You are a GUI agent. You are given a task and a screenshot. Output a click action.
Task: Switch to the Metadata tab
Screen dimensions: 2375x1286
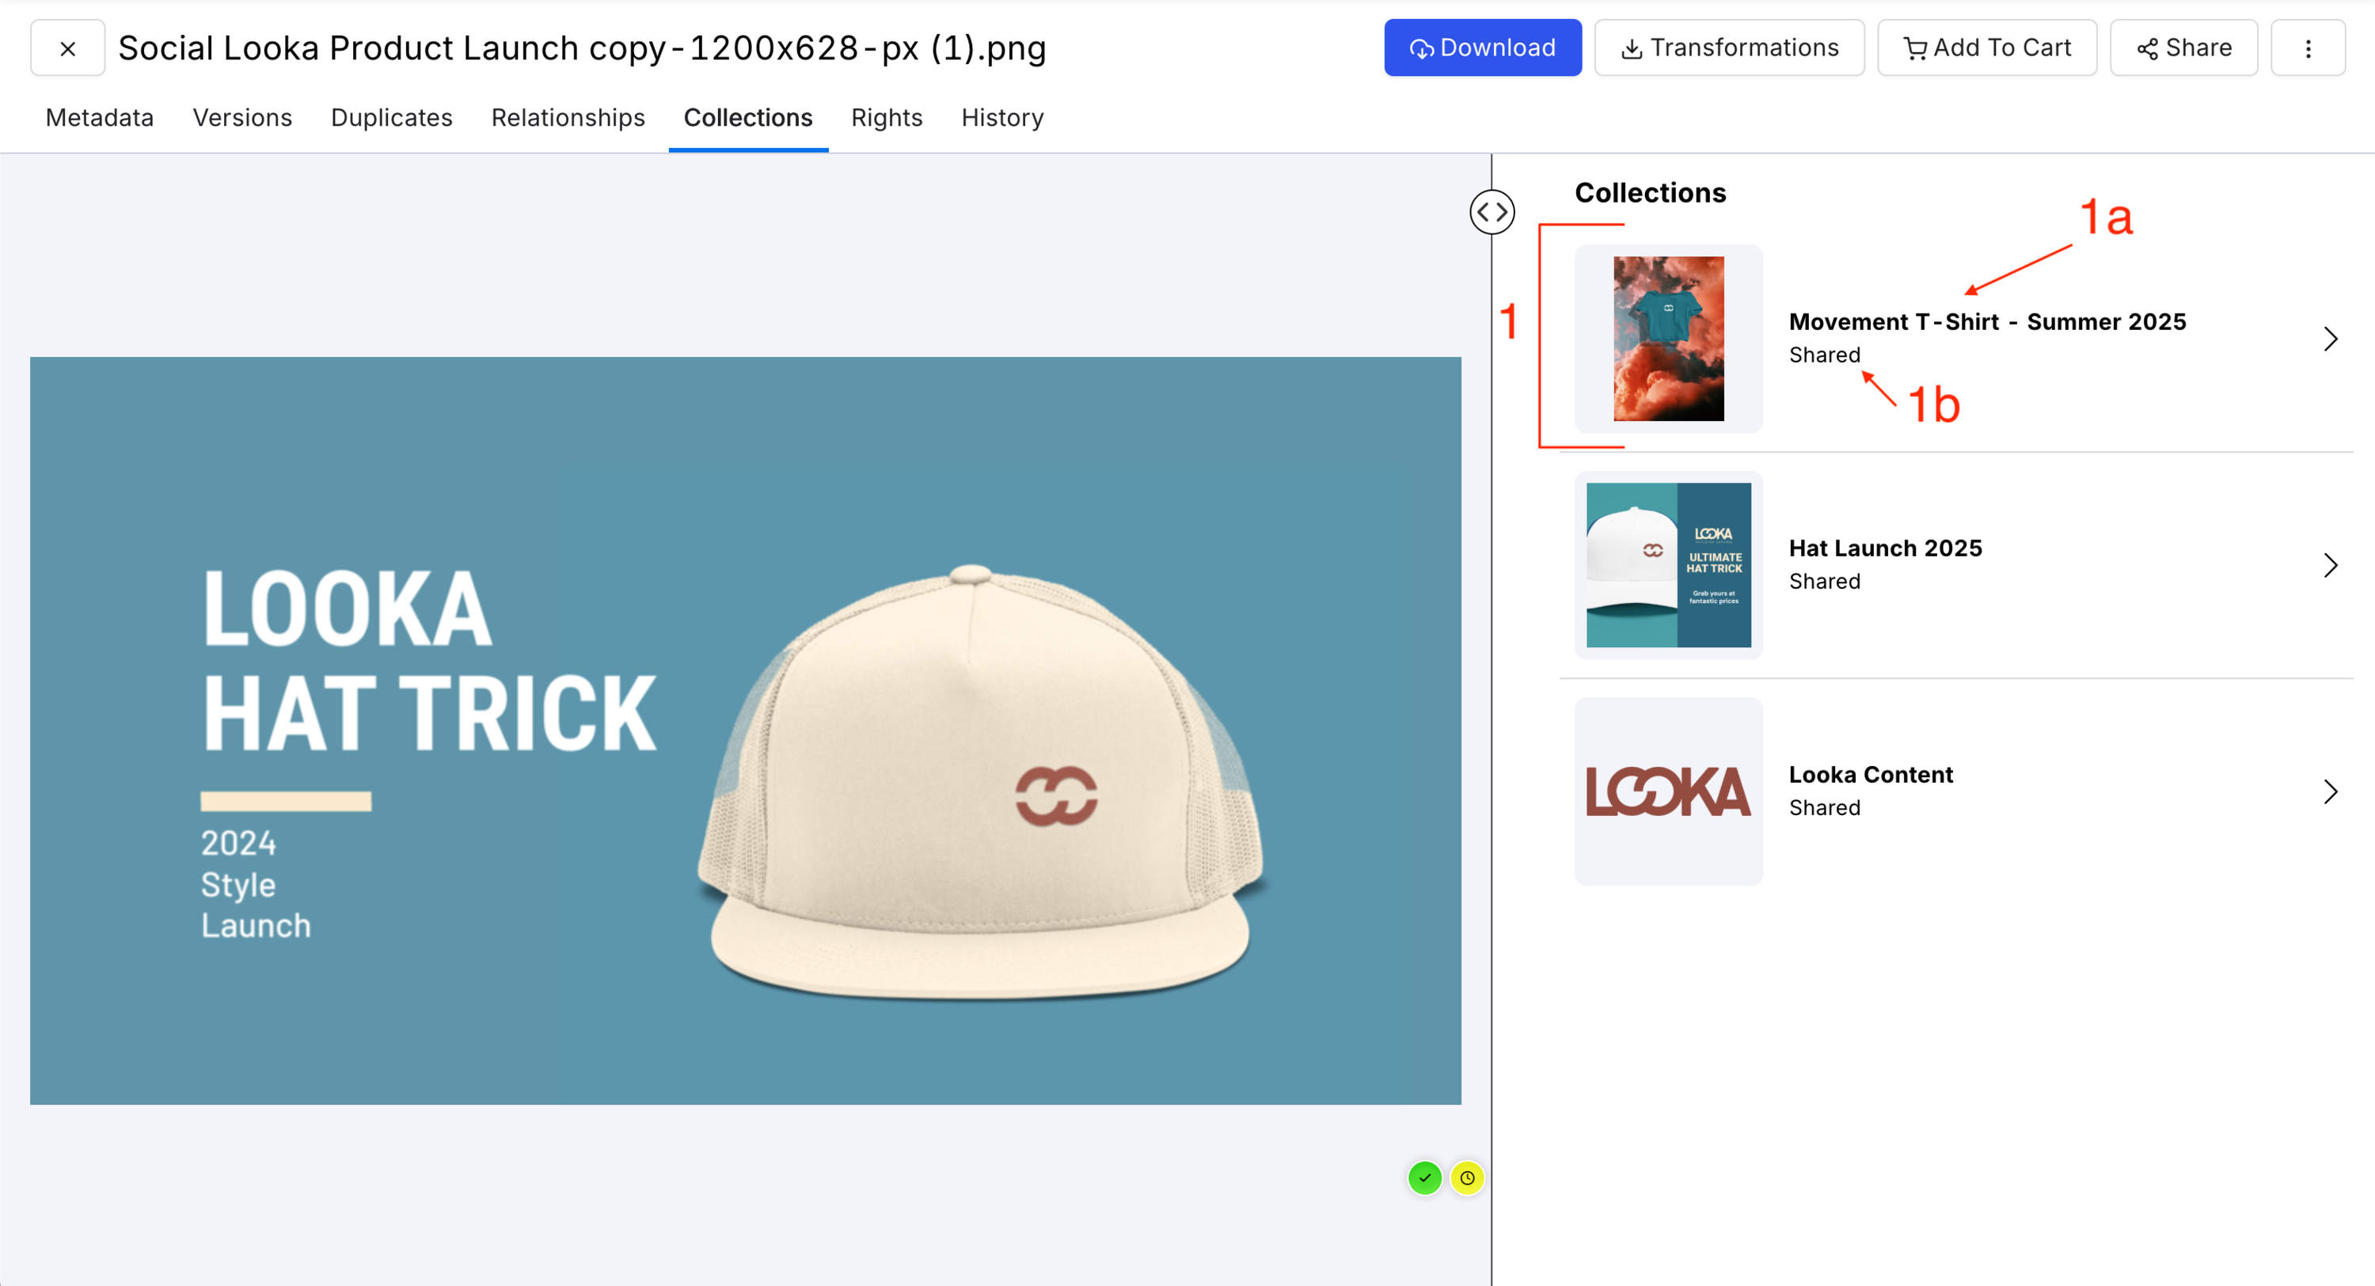(100, 118)
